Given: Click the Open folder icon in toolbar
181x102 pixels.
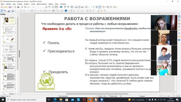Looking at the screenshot, I should (x=6, y=7).
